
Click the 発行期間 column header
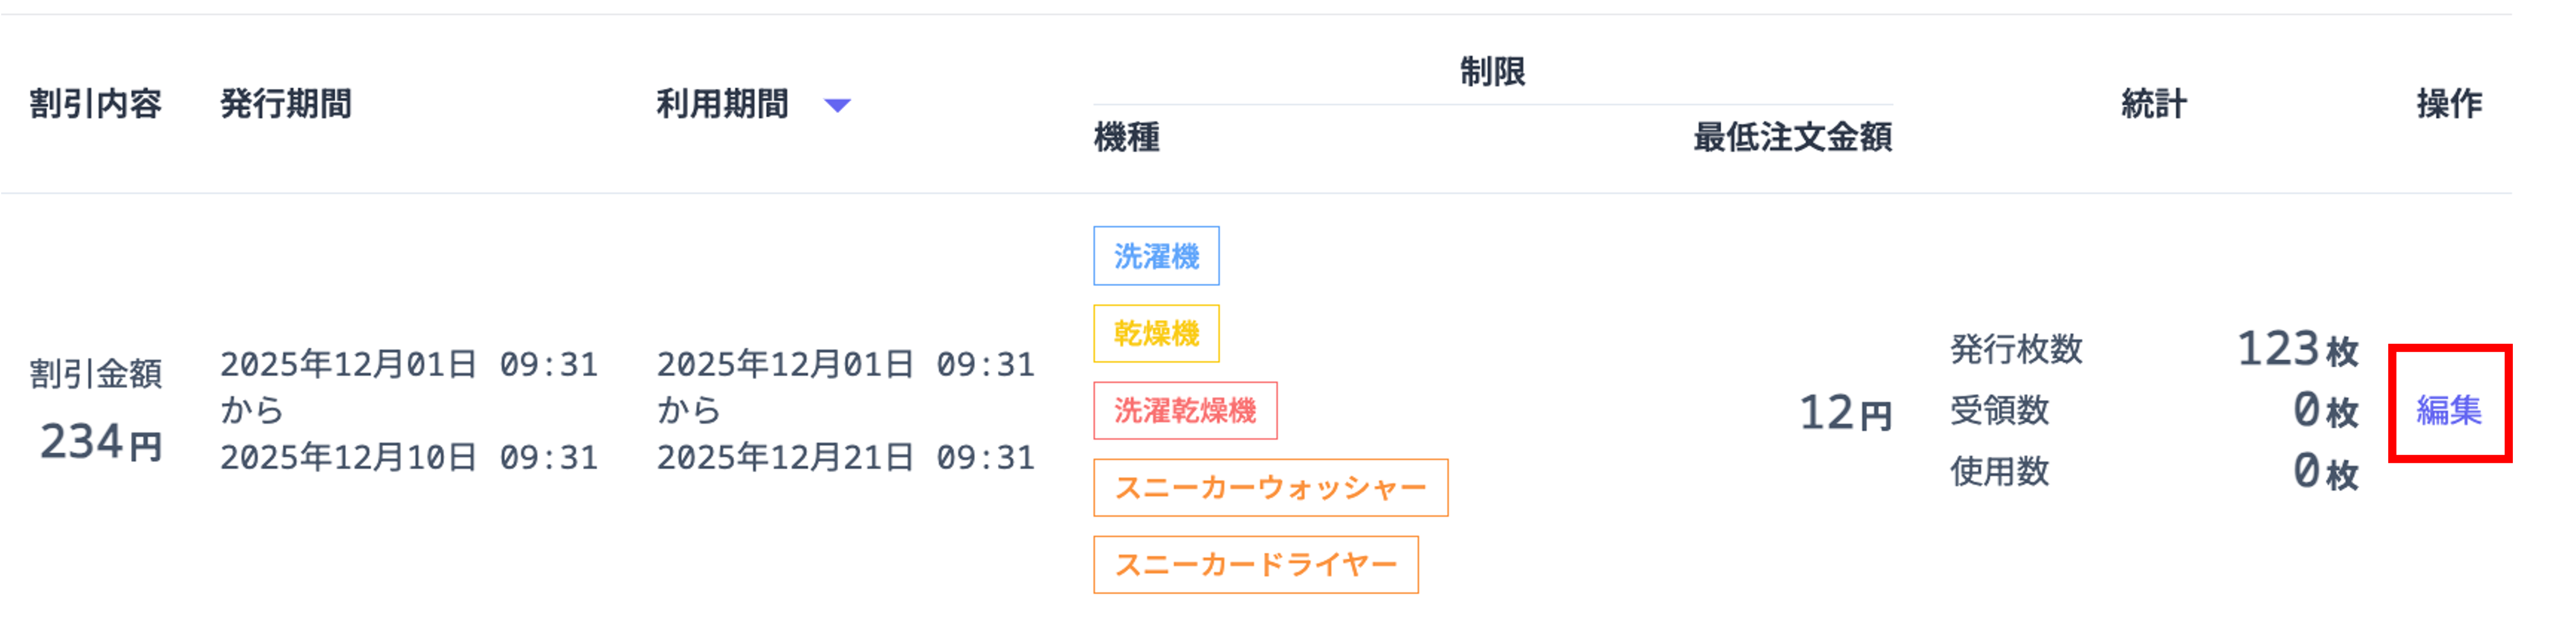(286, 104)
